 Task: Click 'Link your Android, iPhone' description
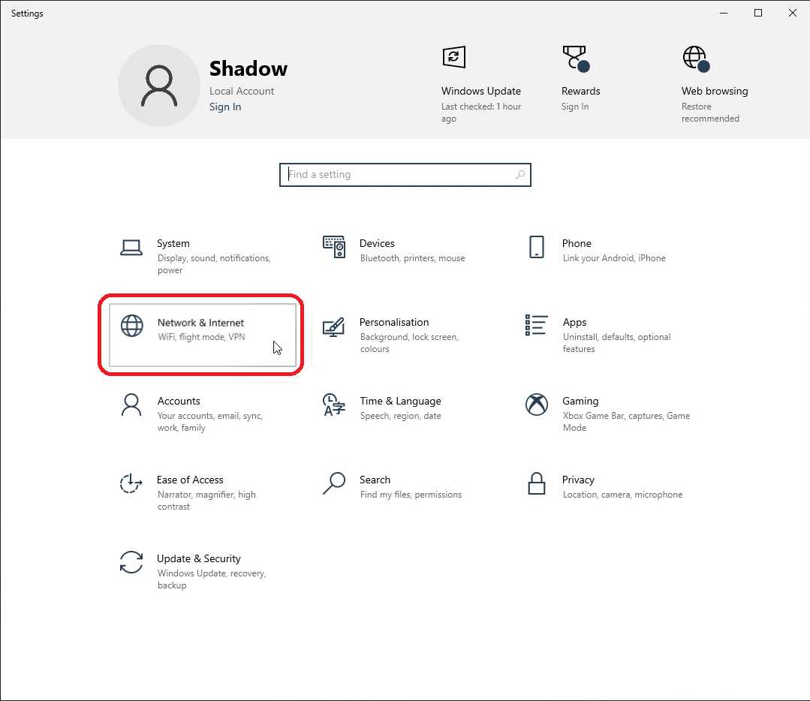click(x=614, y=258)
